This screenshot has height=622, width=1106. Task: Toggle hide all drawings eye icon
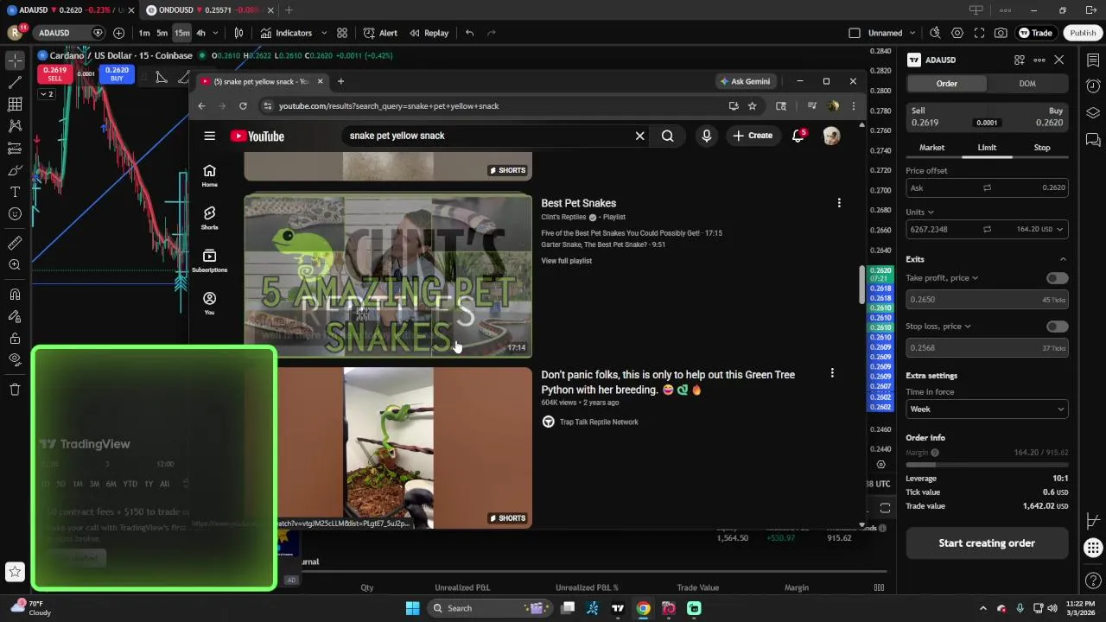15,359
